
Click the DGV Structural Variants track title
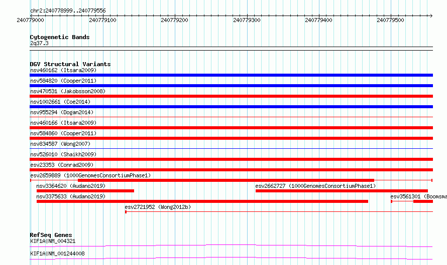[x=70, y=64]
